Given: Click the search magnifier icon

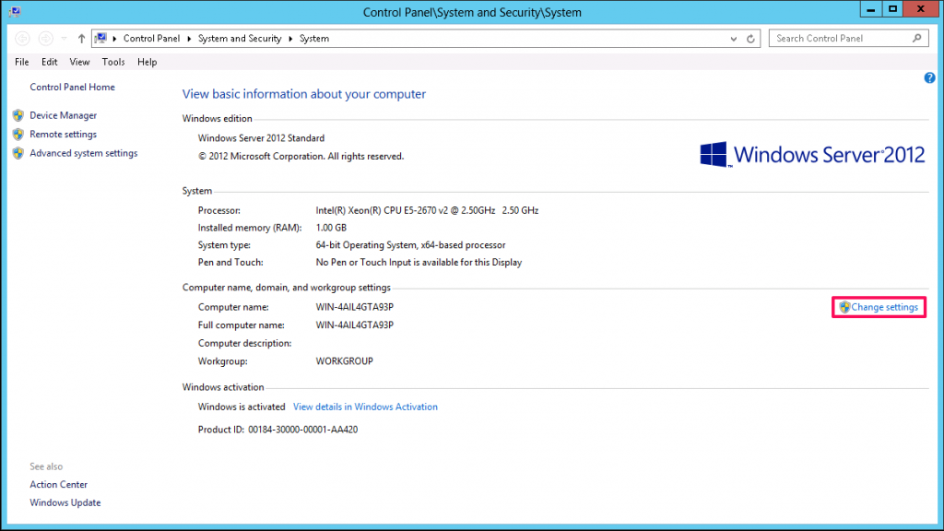Looking at the screenshot, I should pos(917,38).
